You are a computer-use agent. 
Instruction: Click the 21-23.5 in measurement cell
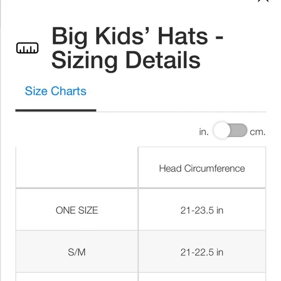point(202,210)
